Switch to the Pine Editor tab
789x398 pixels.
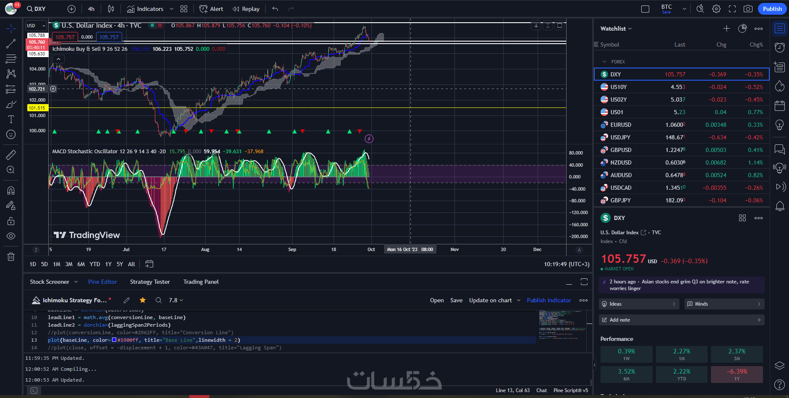pos(102,282)
